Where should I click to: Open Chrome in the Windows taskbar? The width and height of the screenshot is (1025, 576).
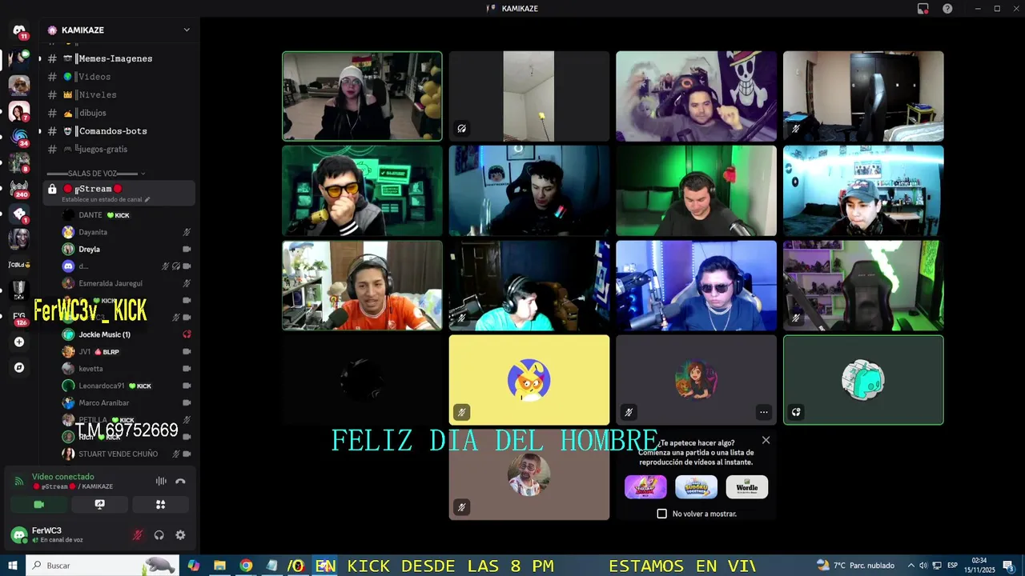coord(246,566)
